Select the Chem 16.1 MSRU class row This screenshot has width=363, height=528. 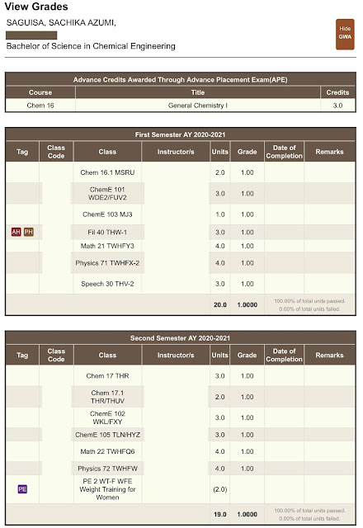181,172
